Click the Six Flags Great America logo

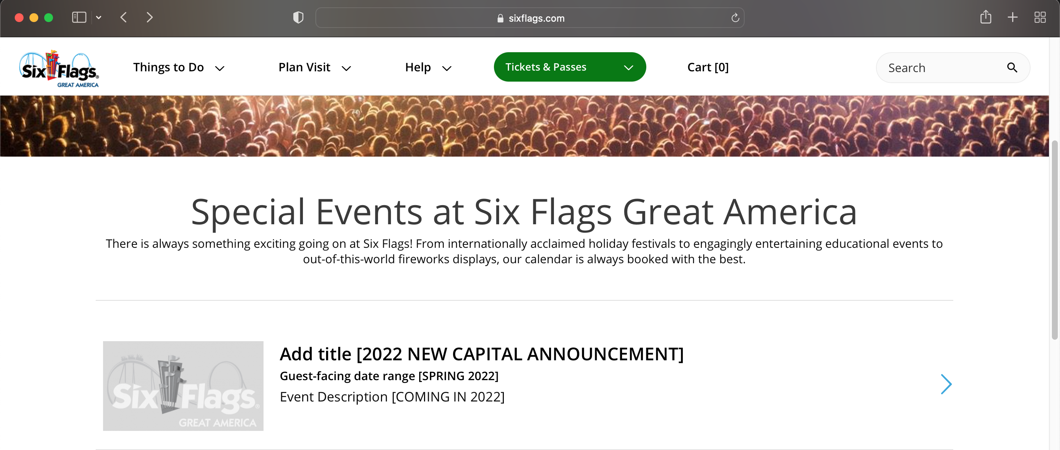[x=59, y=68]
